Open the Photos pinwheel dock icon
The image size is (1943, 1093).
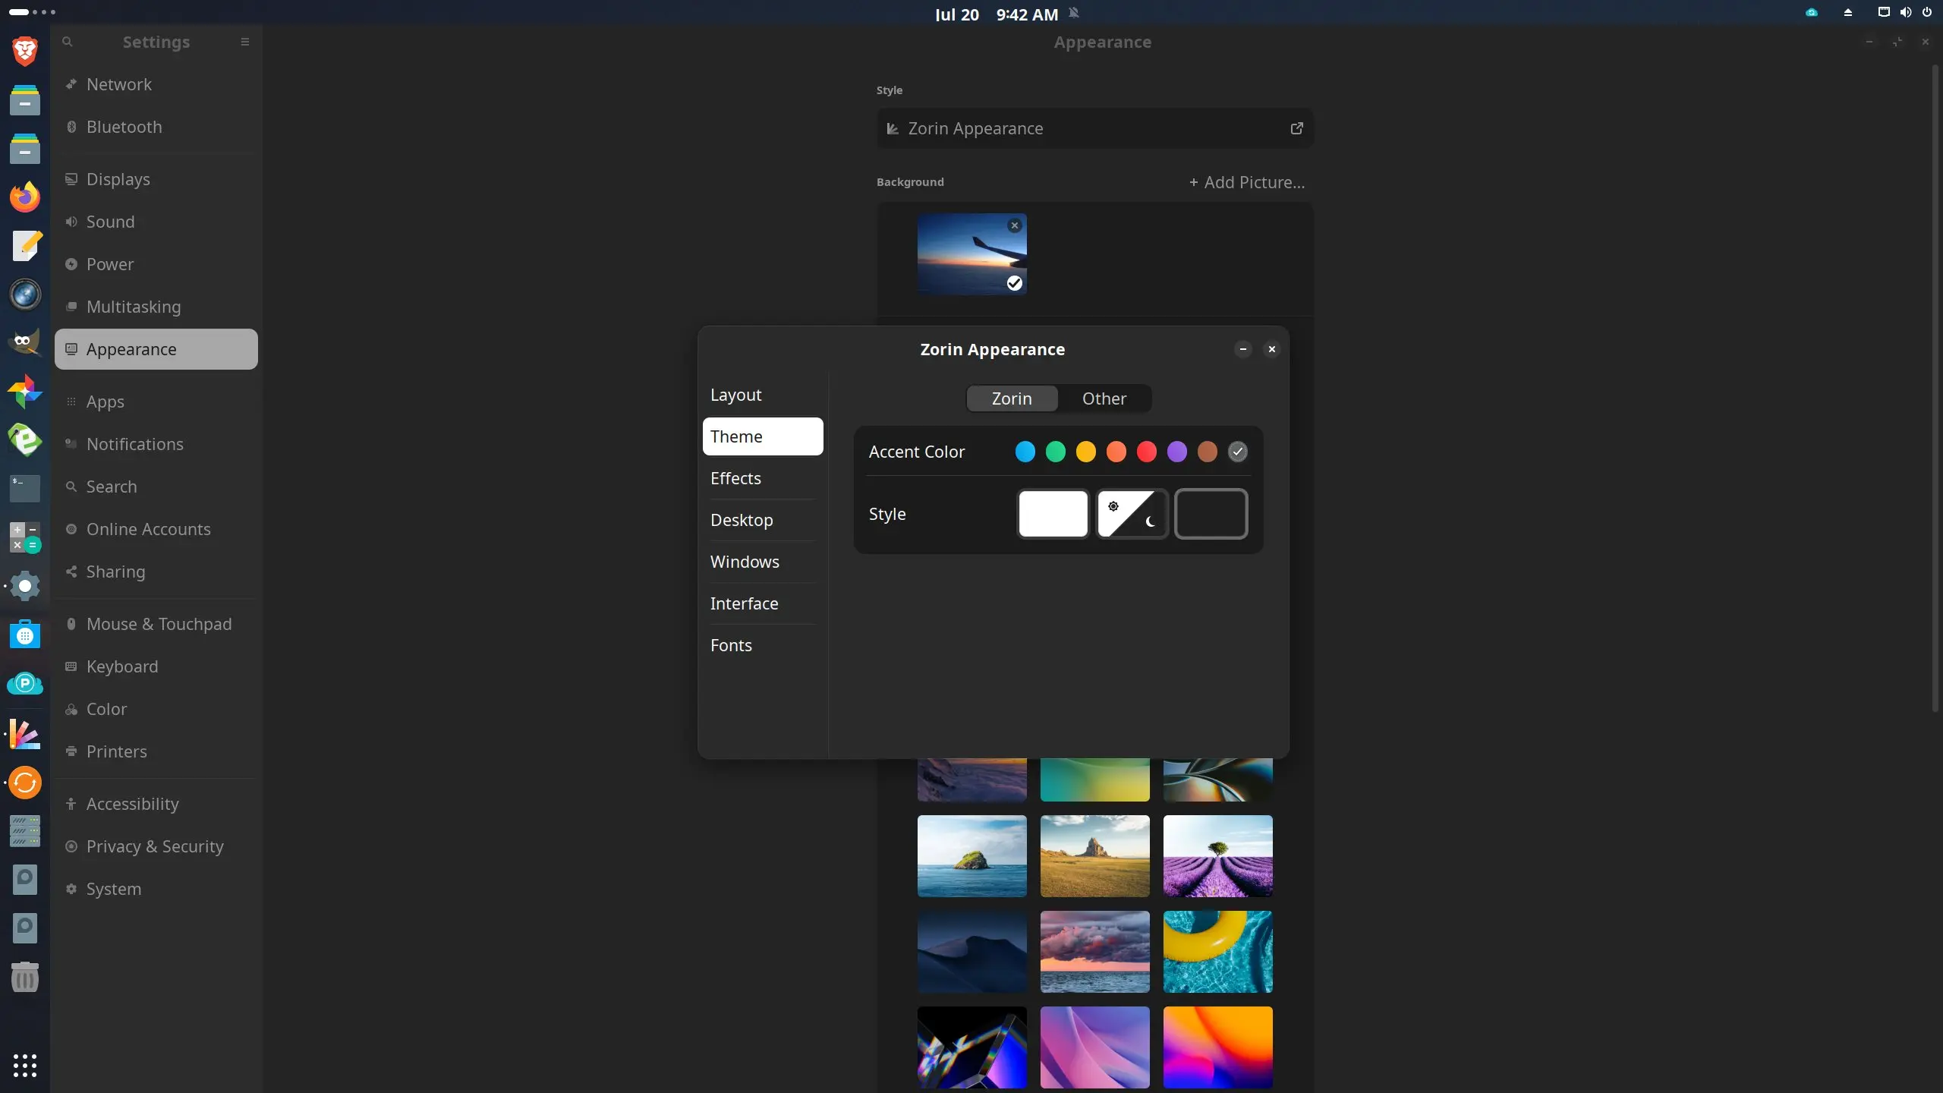coord(25,392)
